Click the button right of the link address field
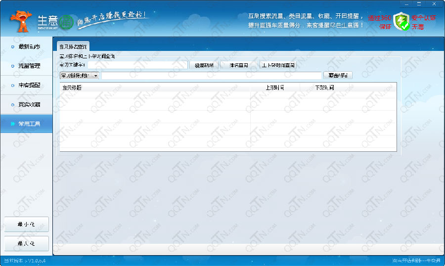Screen dimensions: 445x266 point(338,76)
